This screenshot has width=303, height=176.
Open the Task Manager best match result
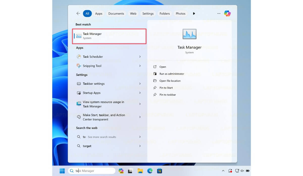(x=109, y=36)
